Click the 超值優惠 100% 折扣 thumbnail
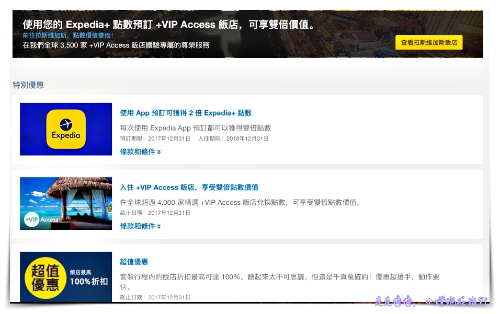The image size is (500, 314). pos(66,276)
